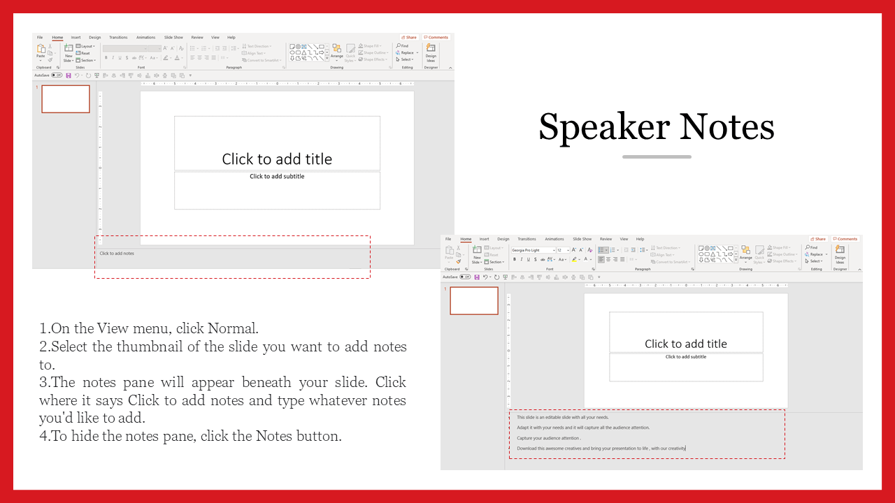Click Share button in lower-right PowerPoint window
This screenshot has height=503, width=895.
(x=818, y=239)
